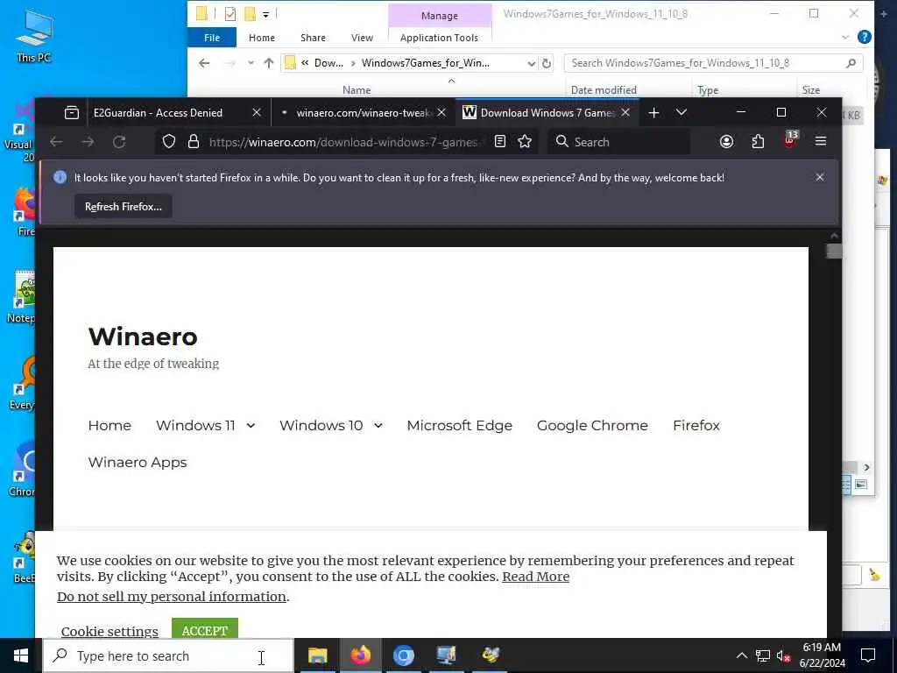The width and height of the screenshot is (897, 673).
Task: Open the View ribbon tab in Explorer
Action: click(x=362, y=38)
